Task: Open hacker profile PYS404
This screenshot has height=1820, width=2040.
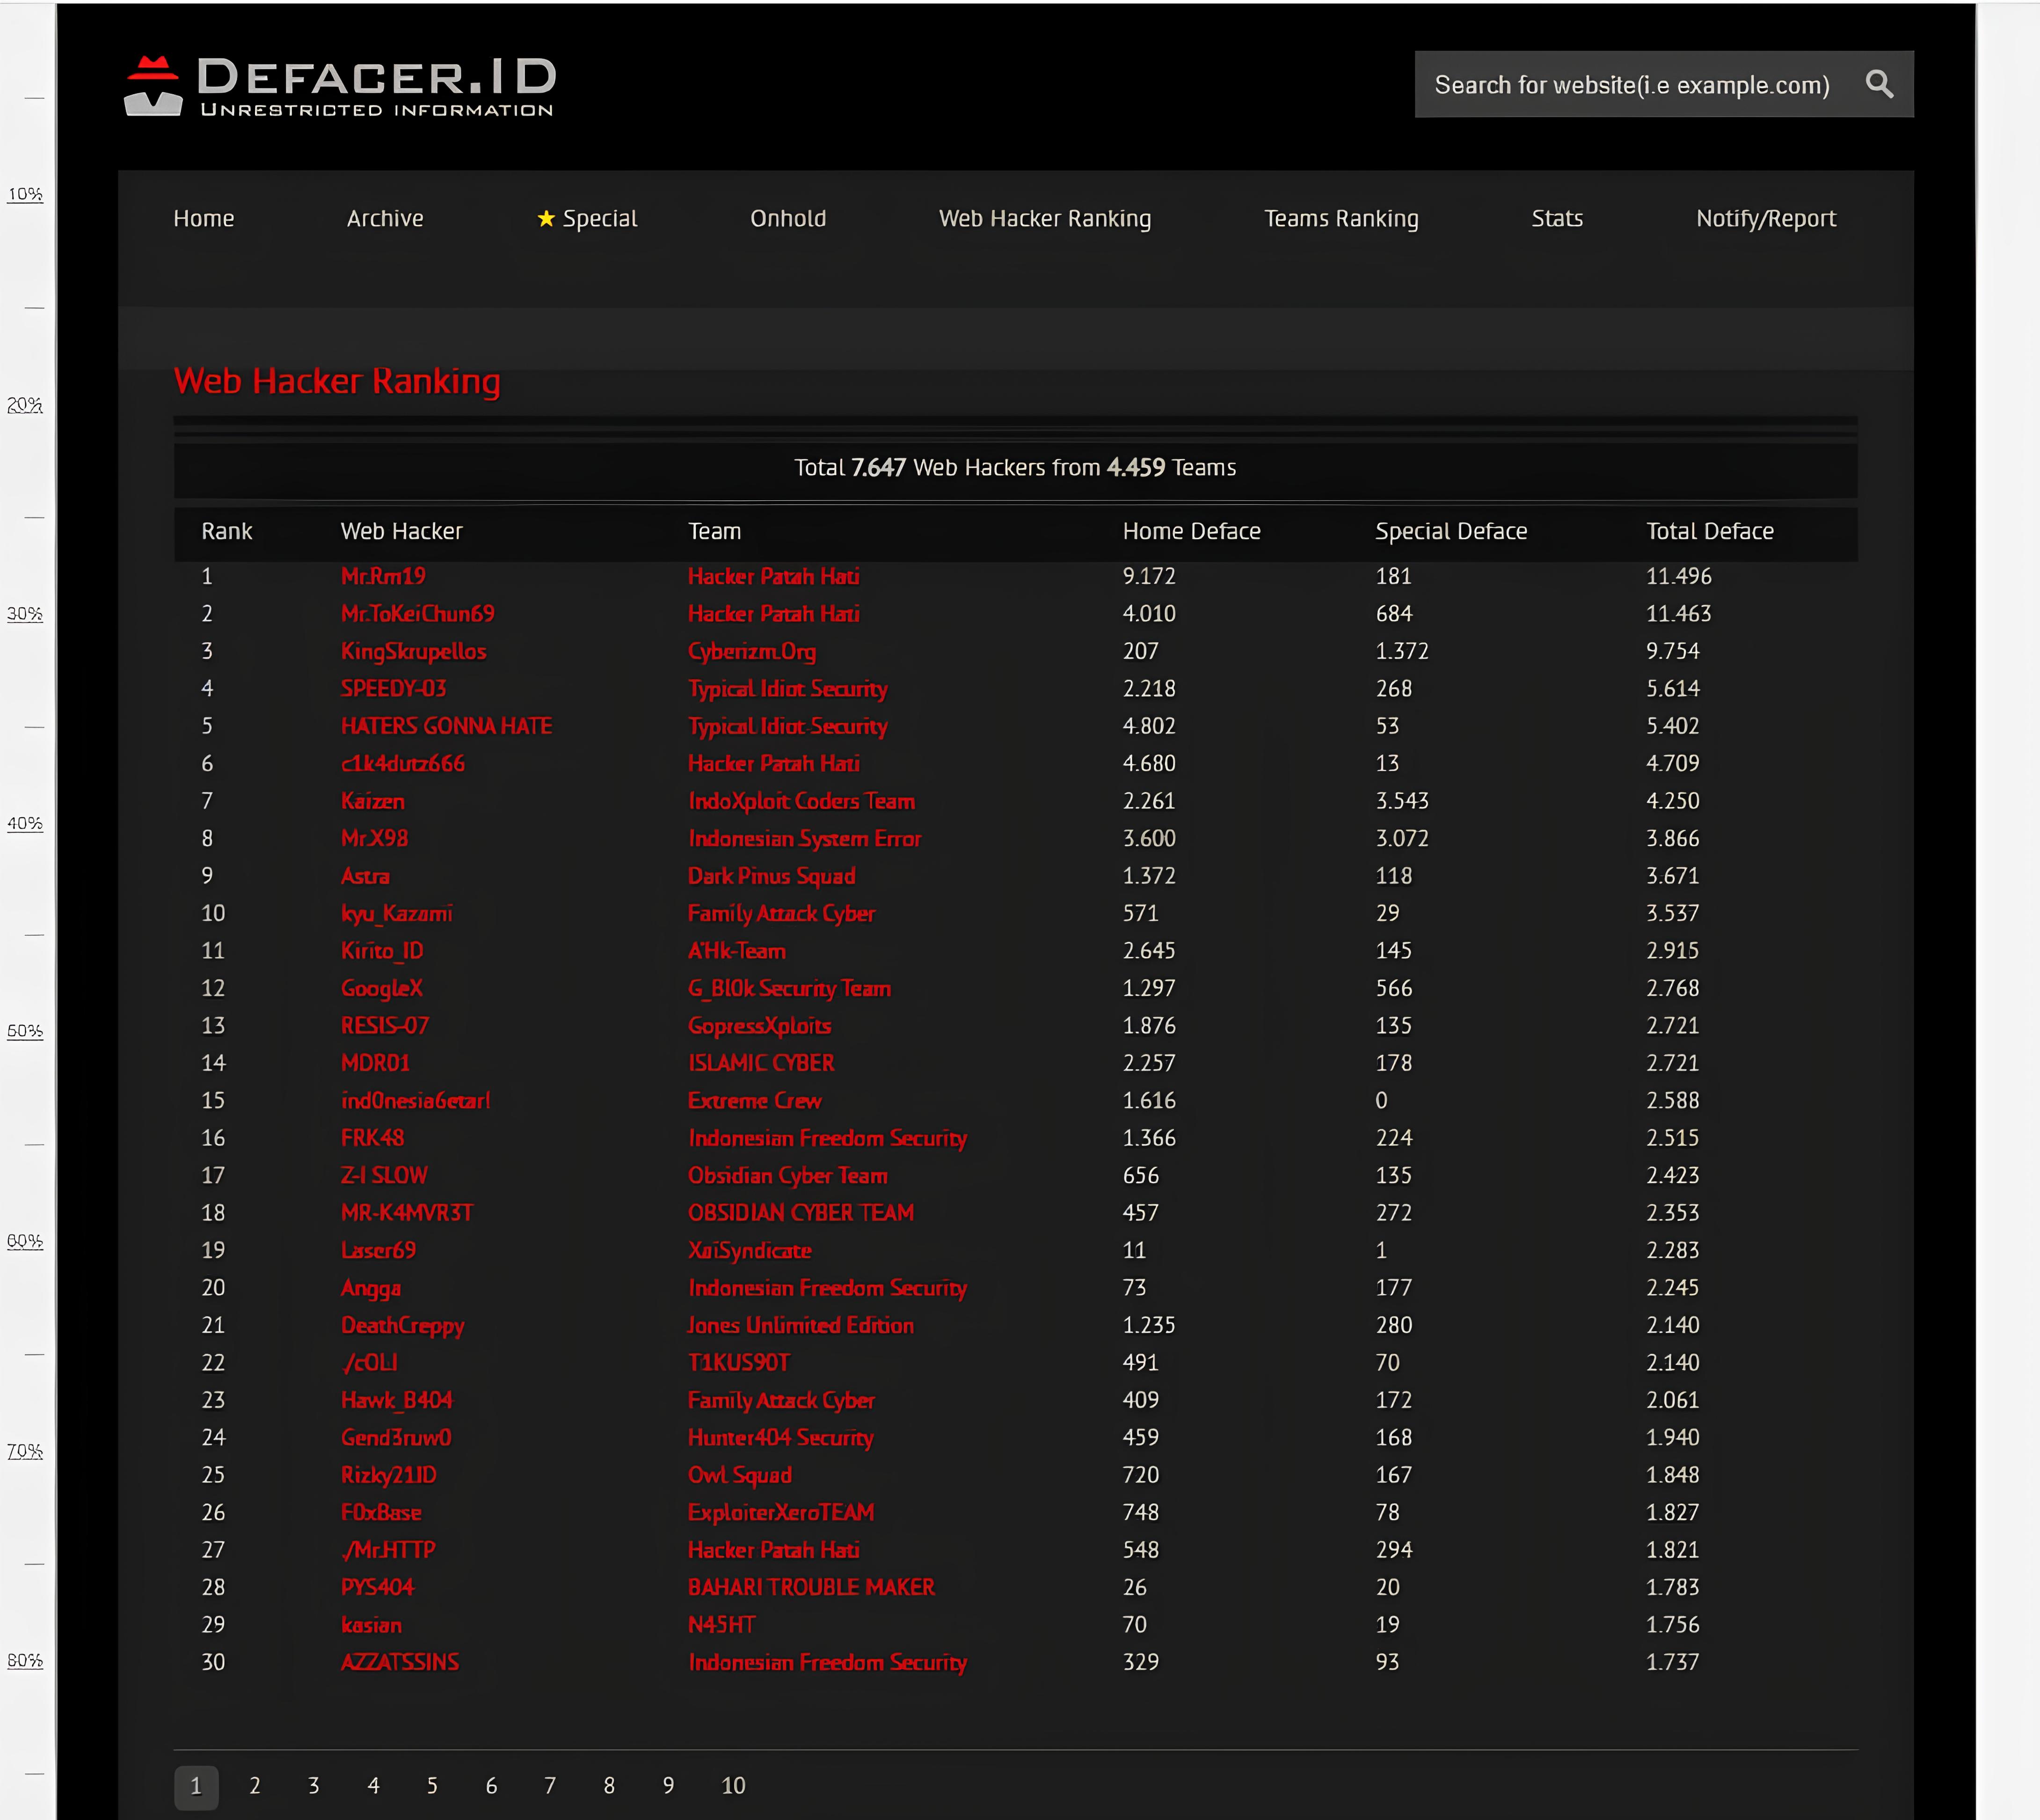Action: click(377, 1587)
